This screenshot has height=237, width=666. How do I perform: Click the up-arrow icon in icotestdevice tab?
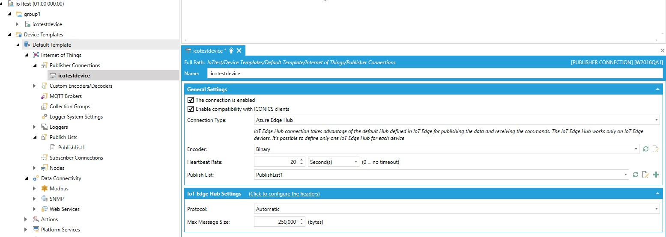(231, 51)
